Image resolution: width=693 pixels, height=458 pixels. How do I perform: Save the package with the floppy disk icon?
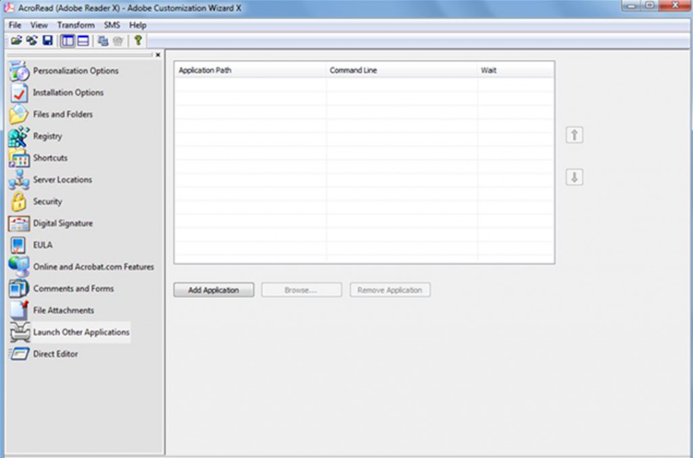pyautogui.click(x=47, y=41)
